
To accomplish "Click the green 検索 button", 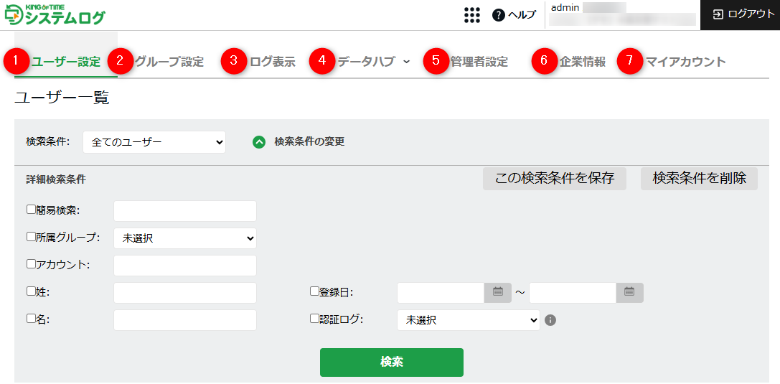I will pyautogui.click(x=392, y=362).
